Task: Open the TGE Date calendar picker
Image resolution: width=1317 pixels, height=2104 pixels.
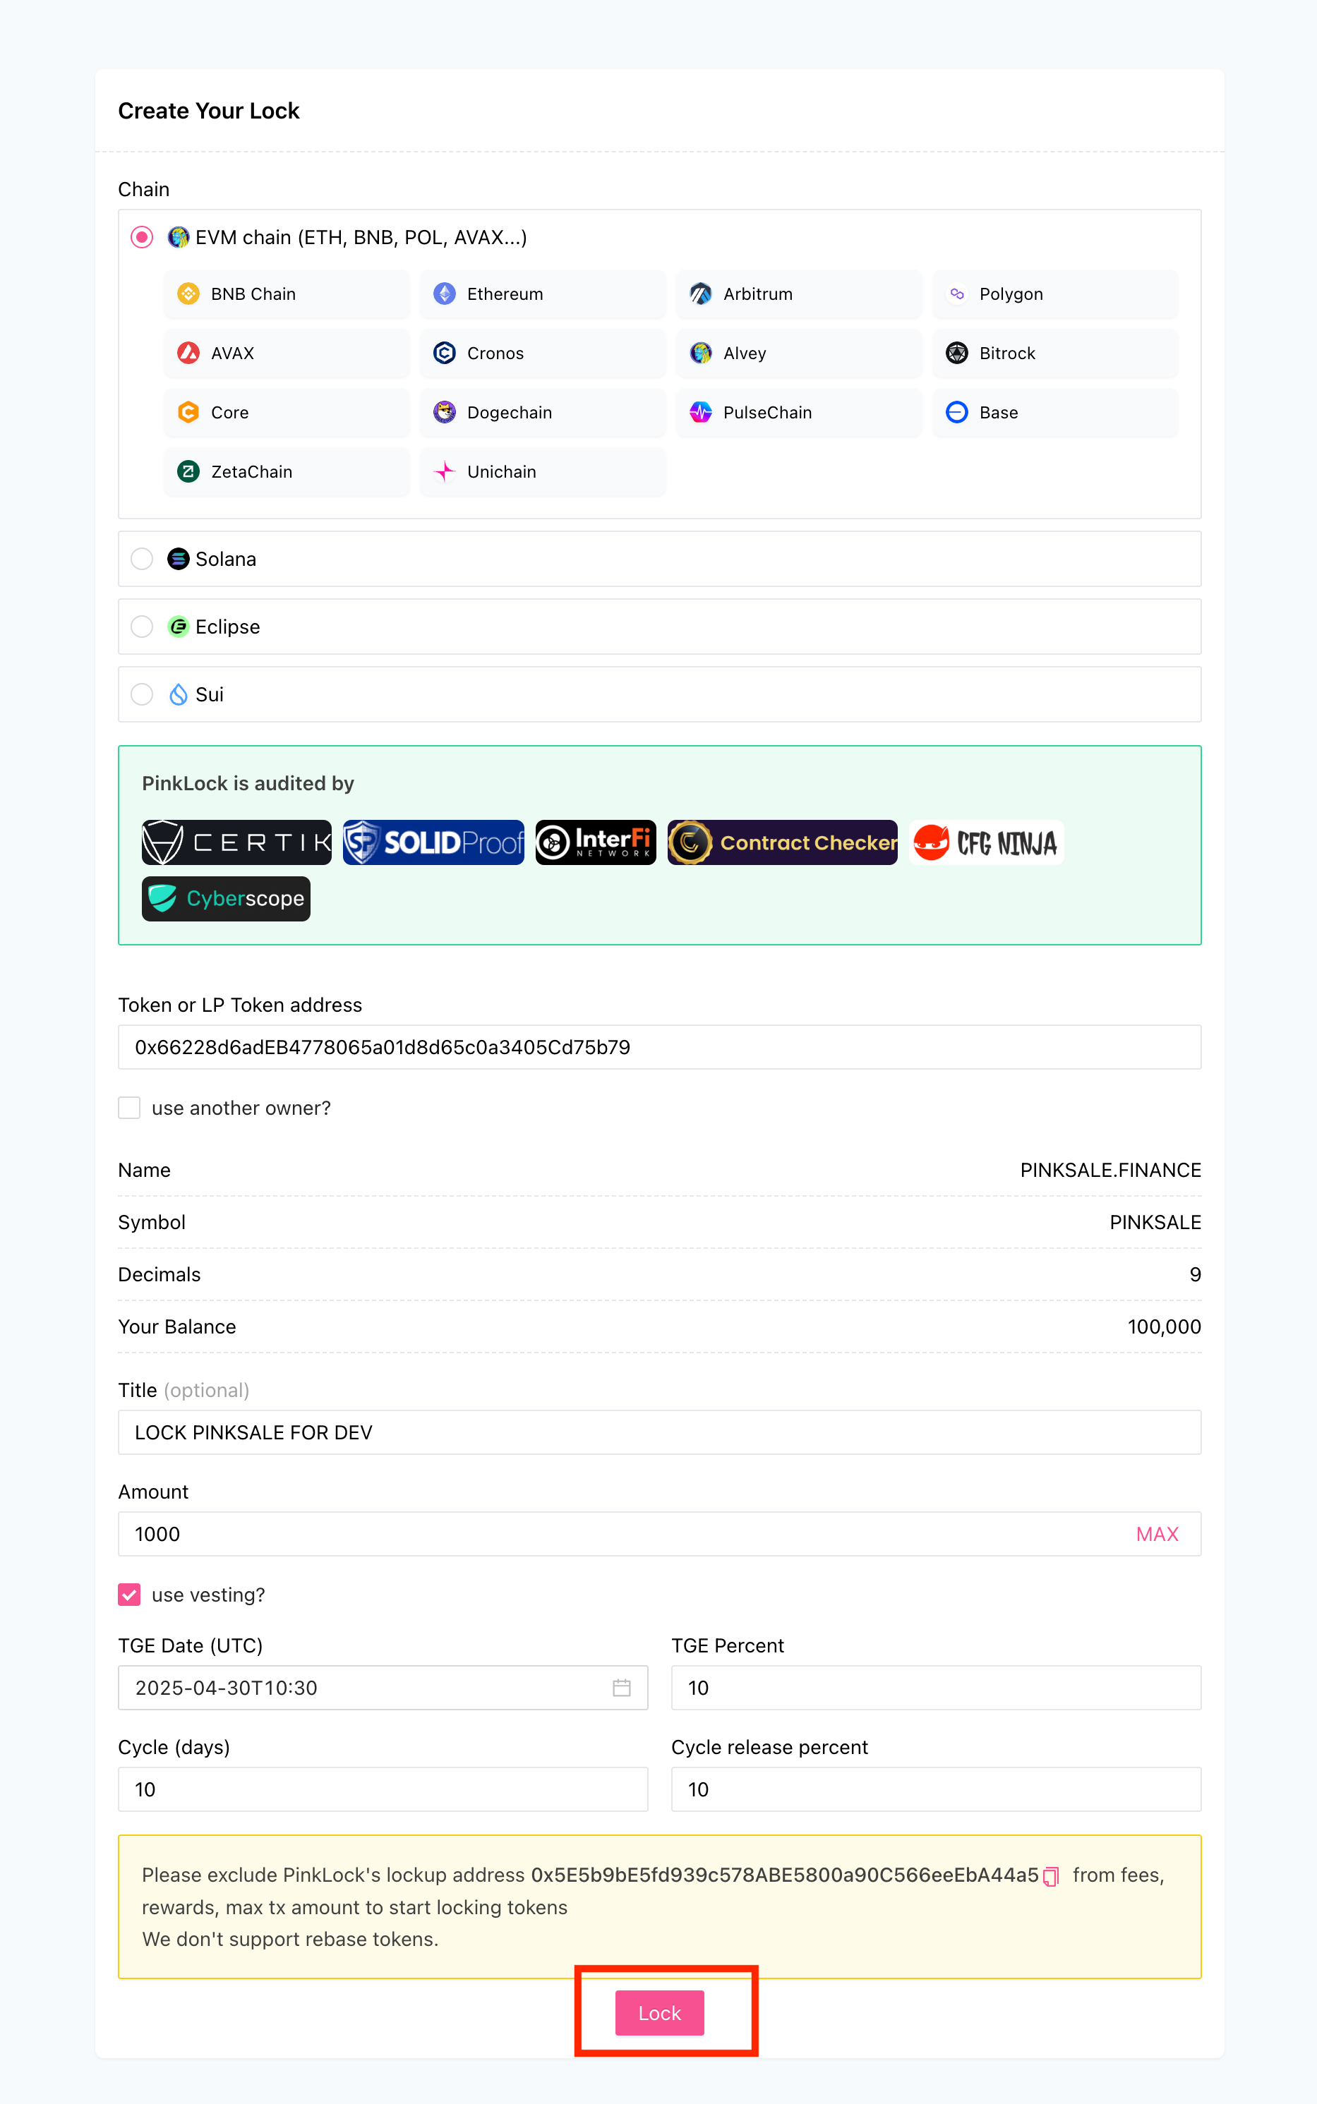Action: tap(621, 1688)
